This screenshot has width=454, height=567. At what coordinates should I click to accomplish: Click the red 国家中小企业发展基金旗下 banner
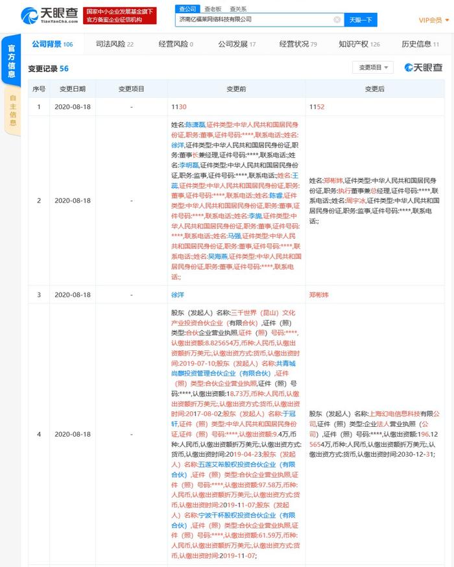point(119,16)
